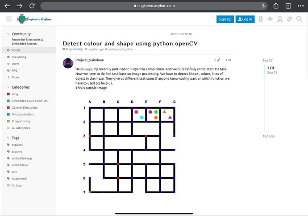Screen dimensions: 308x216
Task: Click the embedded-python tag under the title
Action: pos(119,49)
